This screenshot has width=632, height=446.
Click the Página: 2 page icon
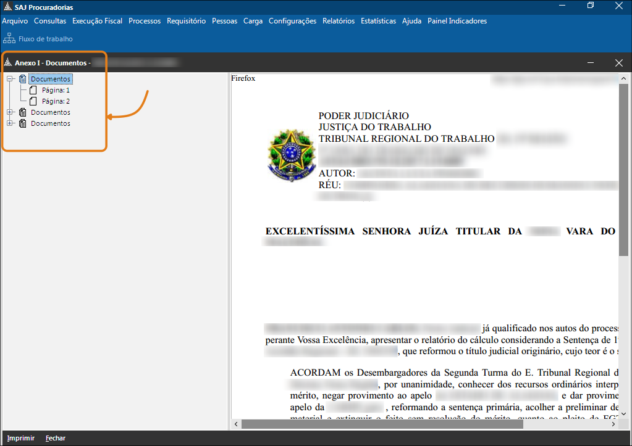coord(33,101)
